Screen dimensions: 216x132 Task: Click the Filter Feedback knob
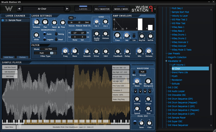click(118, 51)
